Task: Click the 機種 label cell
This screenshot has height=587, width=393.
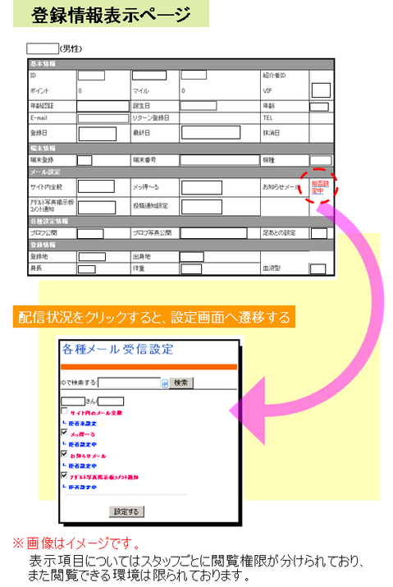Action: [x=268, y=160]
